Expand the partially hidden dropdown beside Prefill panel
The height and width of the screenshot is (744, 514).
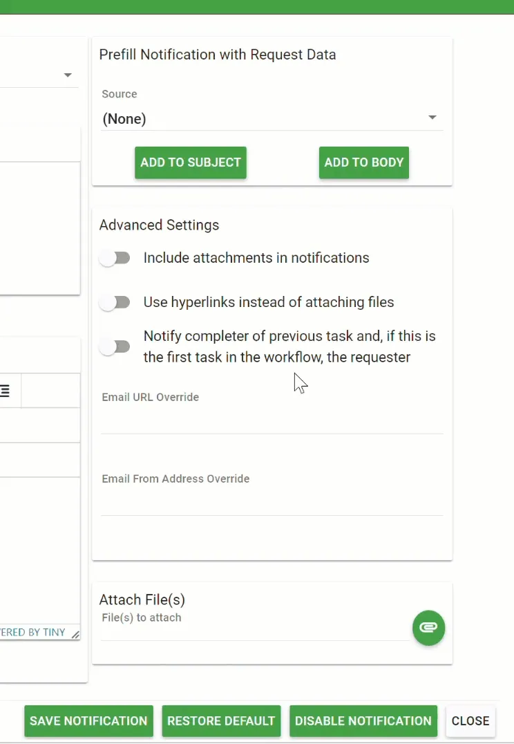[68, 75]
